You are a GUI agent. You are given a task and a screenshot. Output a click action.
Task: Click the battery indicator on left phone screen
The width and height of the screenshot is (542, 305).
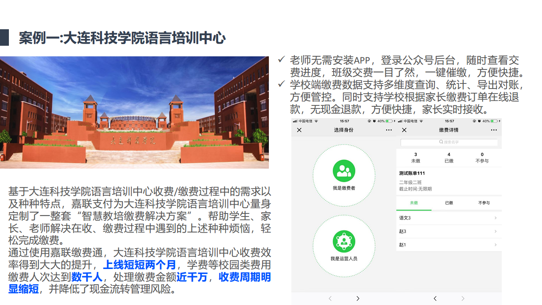(x=389, y=121)
